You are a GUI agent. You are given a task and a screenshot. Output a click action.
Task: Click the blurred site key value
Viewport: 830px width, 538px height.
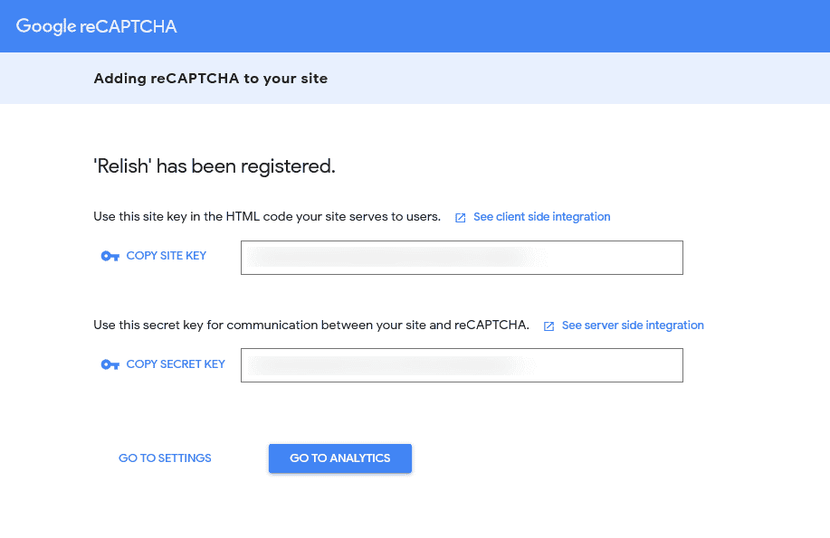tap(397, 257)
